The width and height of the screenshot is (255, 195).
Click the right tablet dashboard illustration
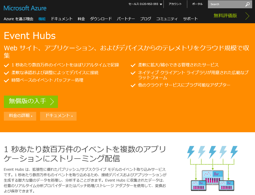tap(227, 185)
